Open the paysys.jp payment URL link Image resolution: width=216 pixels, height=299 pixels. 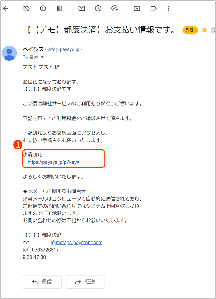pyautogui.click(x=53, y=162)
